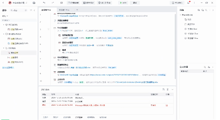220x120 pixels.
Task: Collapse the mouse keyboard category
Action: click(x=4, y=48)
